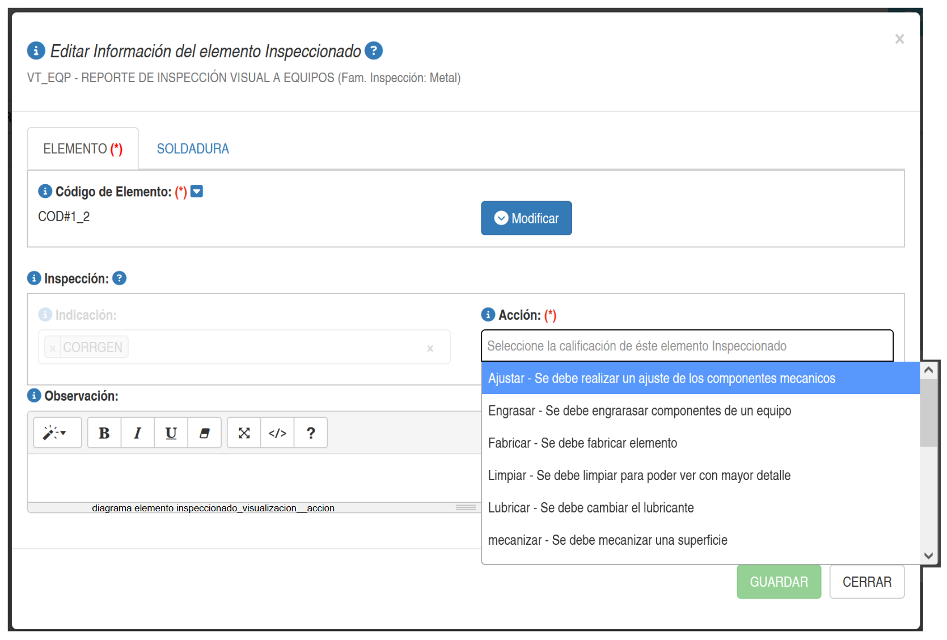Toggle italic text in the editor

[137, 433]
